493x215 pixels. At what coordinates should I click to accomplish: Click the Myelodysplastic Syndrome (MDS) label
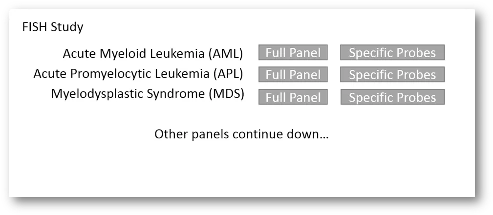click(x=148, y=94)
